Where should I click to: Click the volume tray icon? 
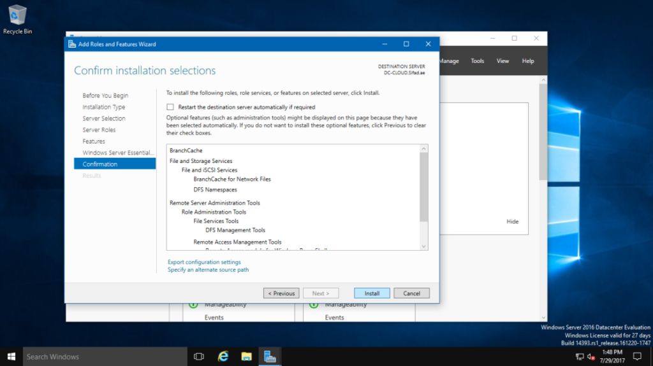pyautogui.click(x=591, y=356)
